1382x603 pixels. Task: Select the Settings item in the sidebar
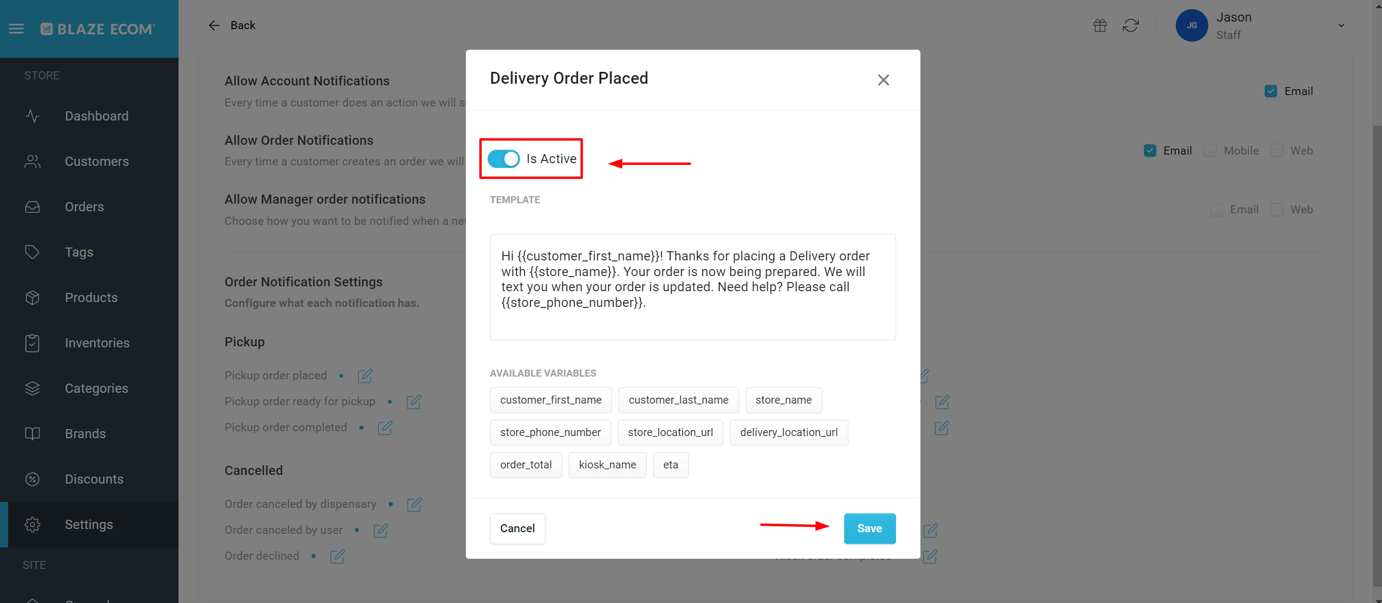tap(88, 524)
